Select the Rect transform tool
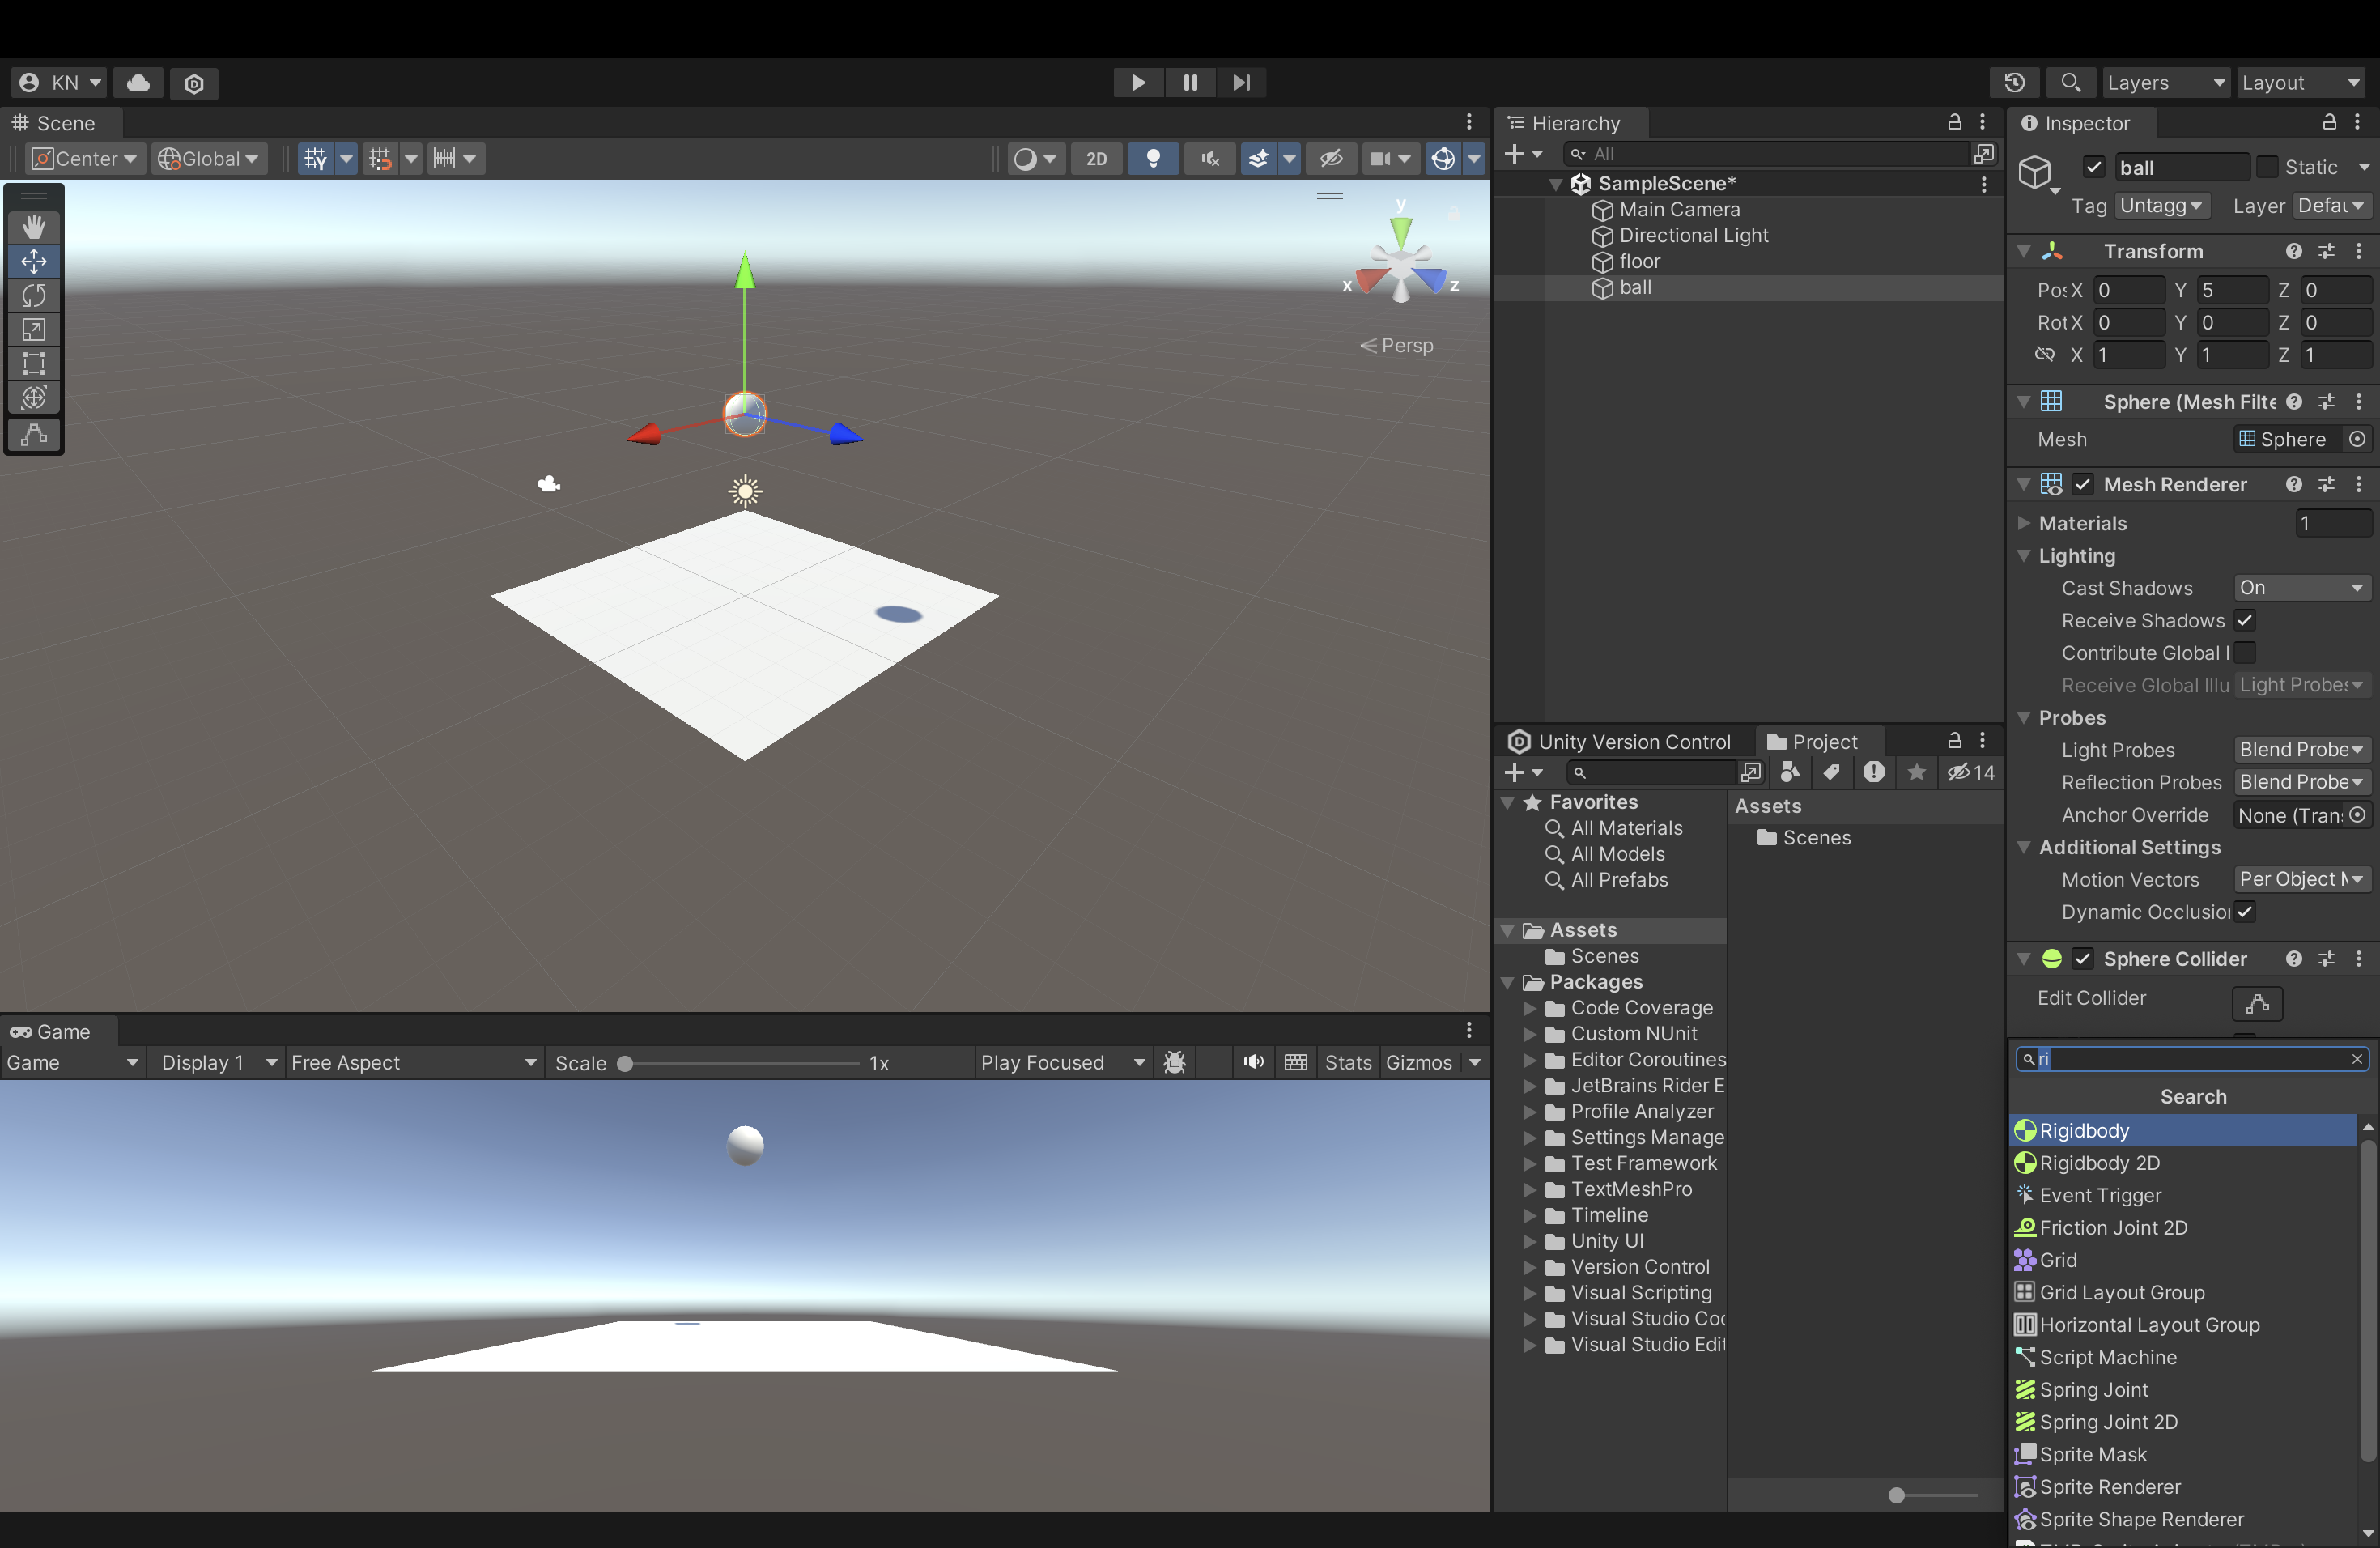 [x=34, y=363]
